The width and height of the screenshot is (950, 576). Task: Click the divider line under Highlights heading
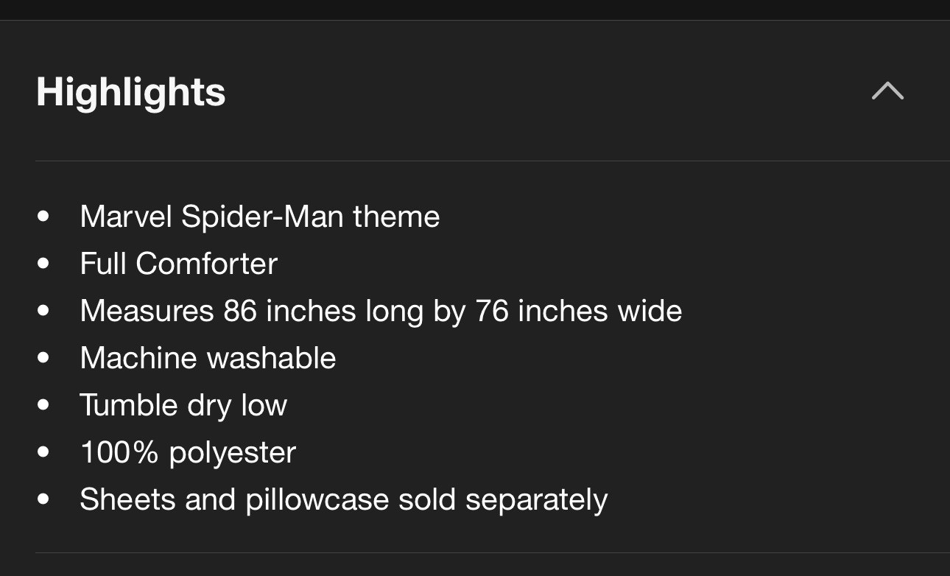(x=492, y=161)
